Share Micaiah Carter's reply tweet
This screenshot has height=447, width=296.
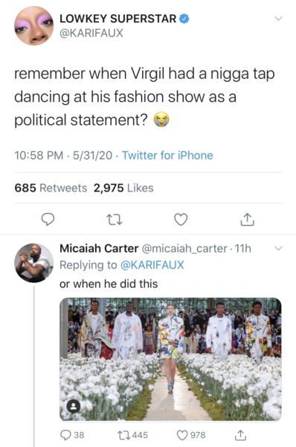[x=240, y=435]
